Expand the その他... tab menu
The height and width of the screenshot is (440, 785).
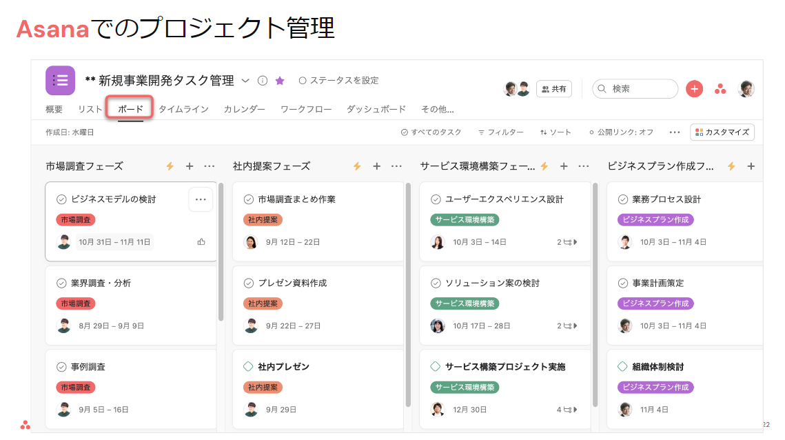[438, 109]
